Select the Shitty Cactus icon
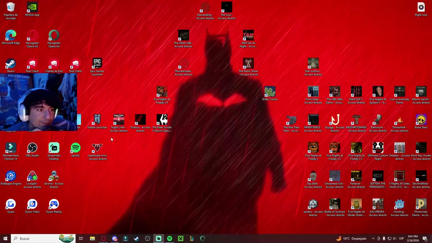This screenshot has height=243, width=432. point(270,93)
